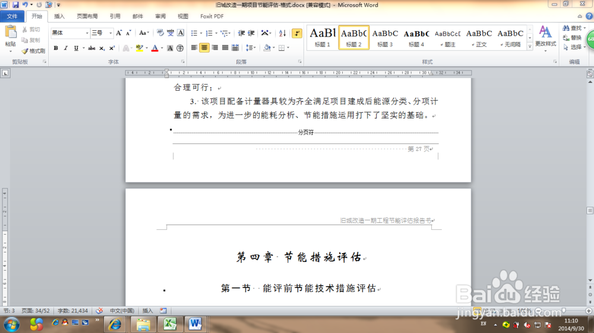594x333 pixels.
Task: Open the Paragraph (段落) dialog launcher
Action: coord(299,62)
